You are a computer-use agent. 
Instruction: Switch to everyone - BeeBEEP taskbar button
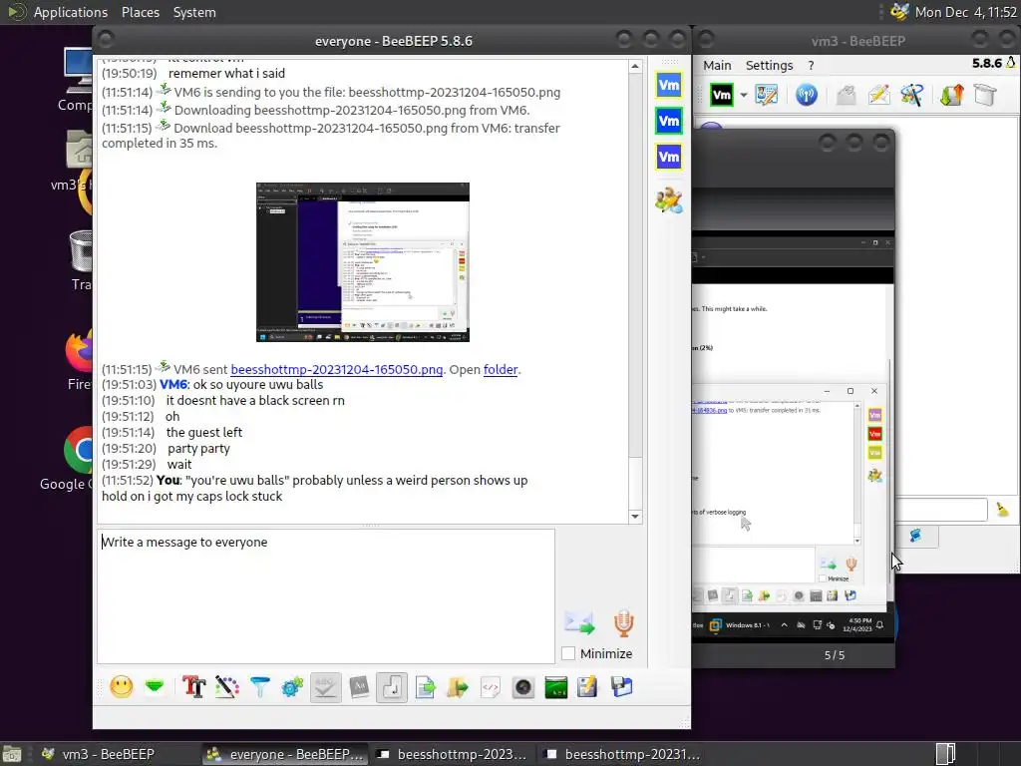pos(285,754)
